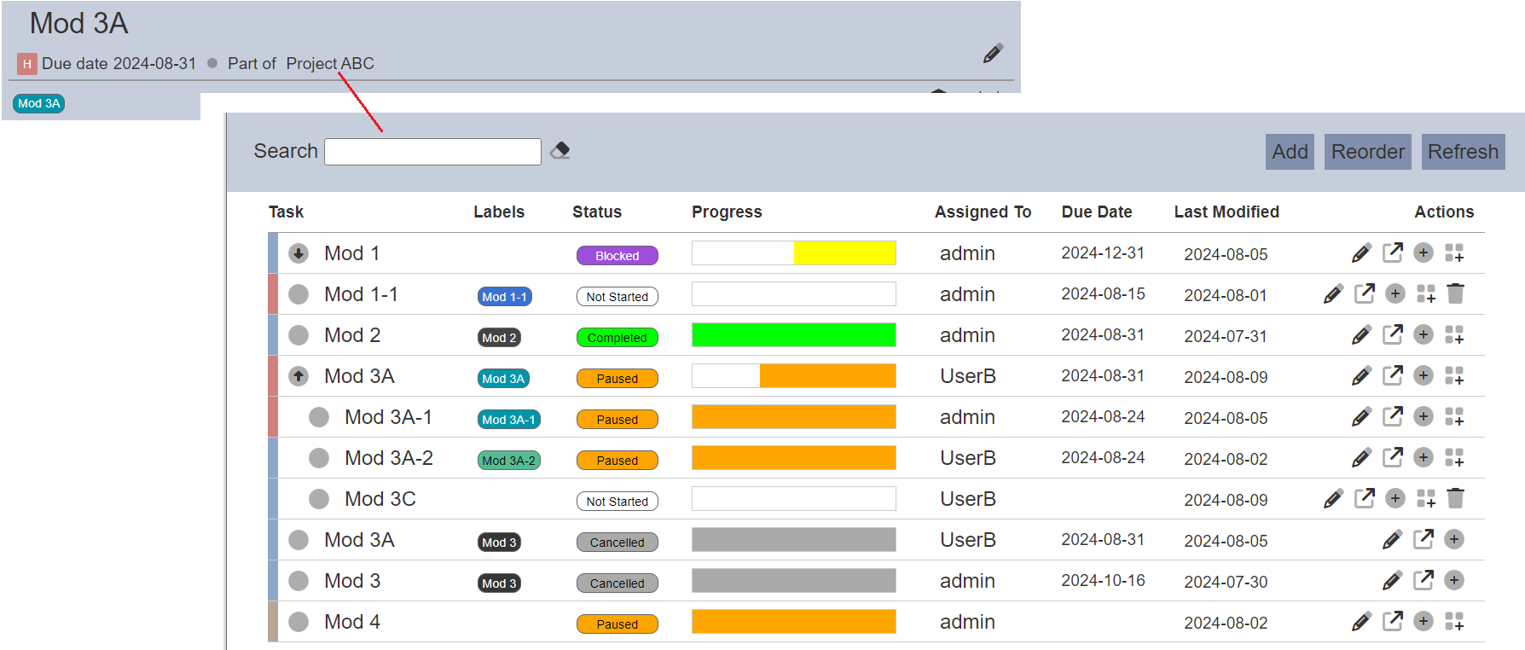
Task: Click the Blocked status badge on Mod 1
Action: pyautogui.click(x=618, y=256)
